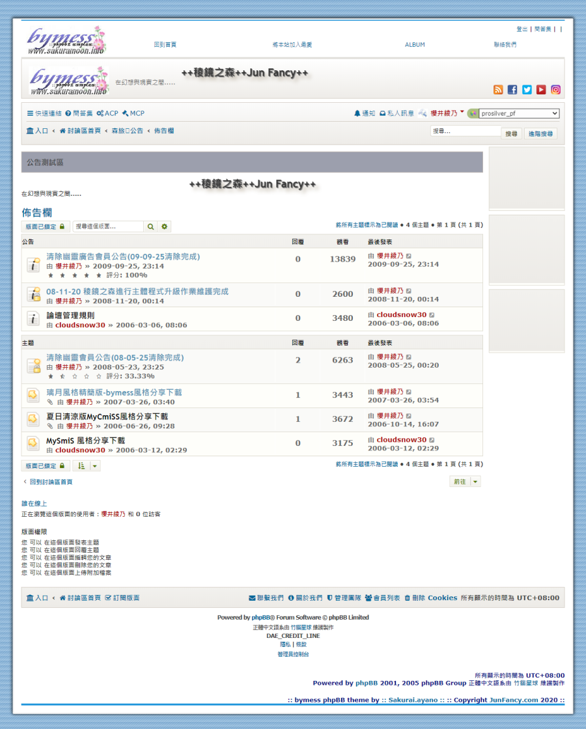Open the Twitter social icon
The height and width of the screenshot is (729, 586).
[527, 90]
